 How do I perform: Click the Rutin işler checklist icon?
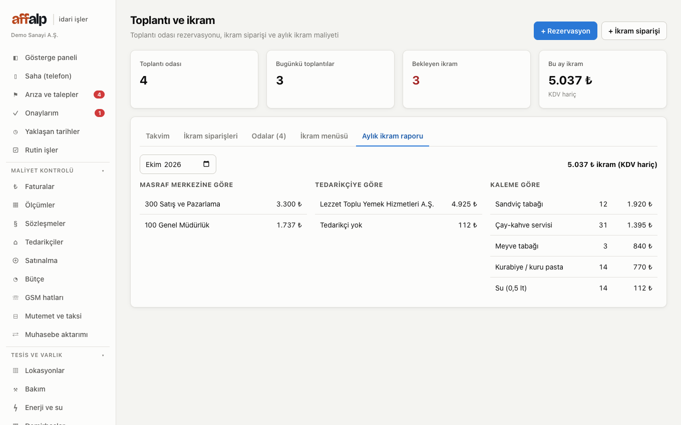16,150
